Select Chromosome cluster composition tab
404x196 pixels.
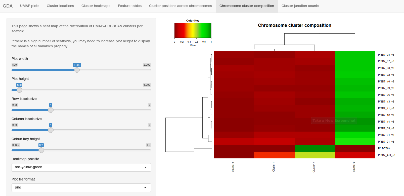coord(247,6)
